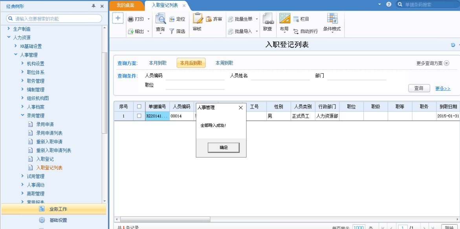Screen dimensions: 460x229
Task: Click the 审核 audit clipboard icon
Action: (x=198, y=18)
